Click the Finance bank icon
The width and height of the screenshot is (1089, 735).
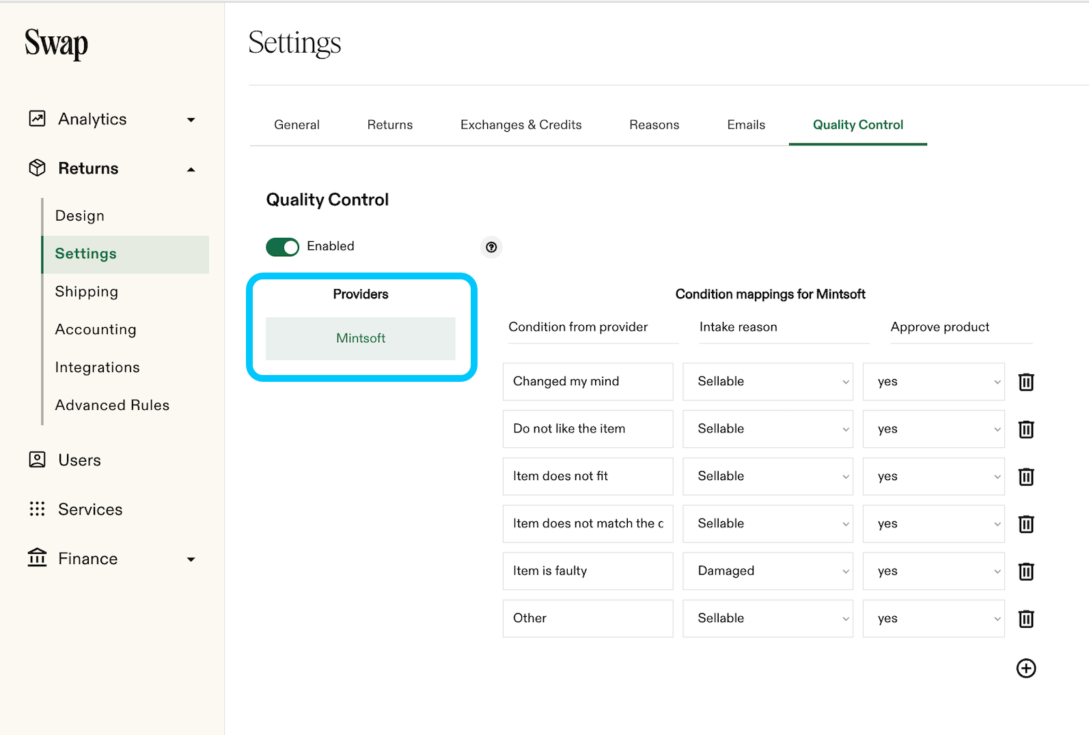38,557
